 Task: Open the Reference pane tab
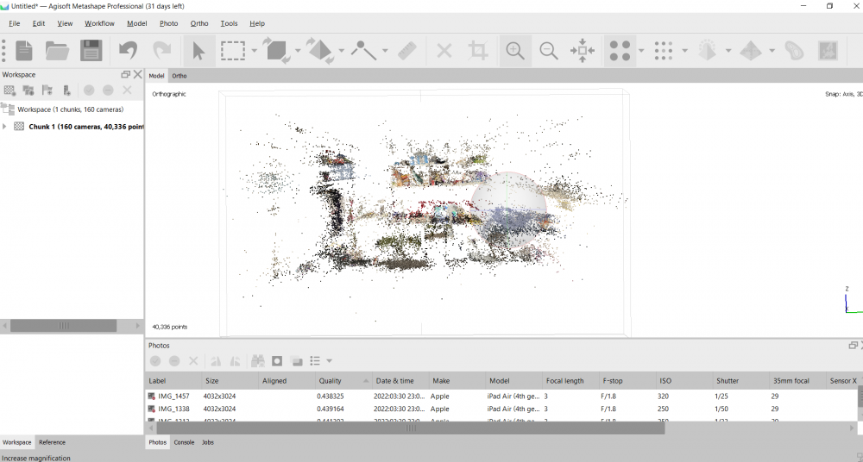coord(52,442)
